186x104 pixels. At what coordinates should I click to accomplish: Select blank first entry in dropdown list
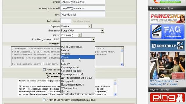click(x=78, y=43)
